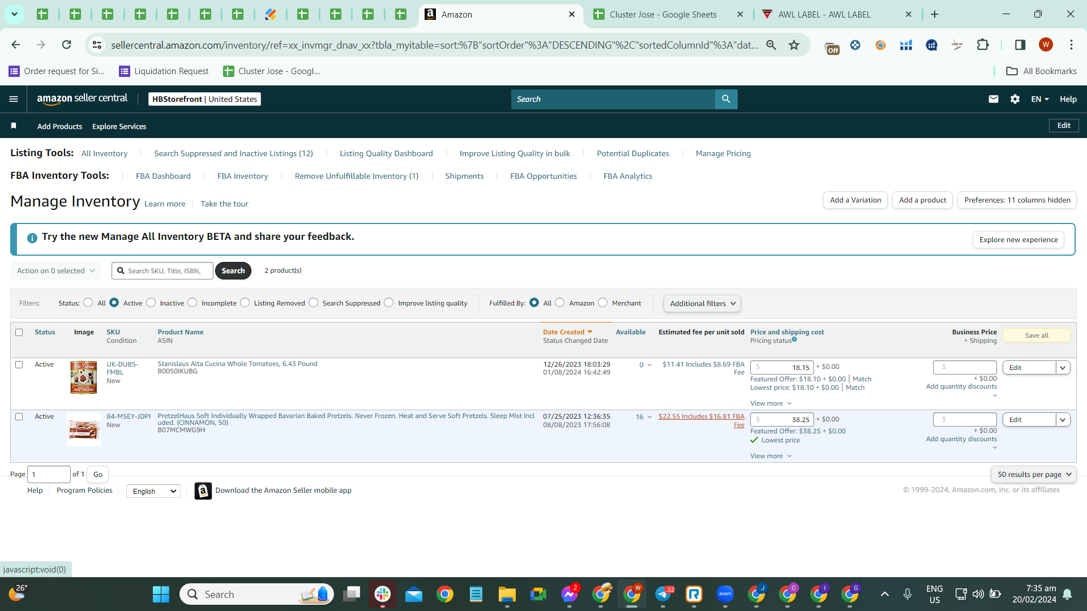Open the settings gear in Seller Central
Viewport: 1087px width, 611px height.
click(x=1015, y=99)
